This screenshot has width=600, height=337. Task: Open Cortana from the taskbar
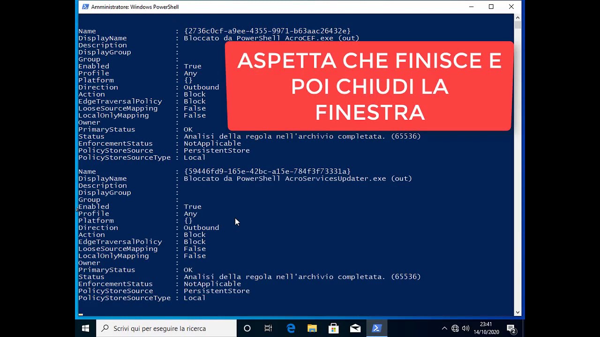tap(247, 329)
